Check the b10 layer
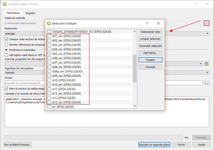 tap(49, 80)
